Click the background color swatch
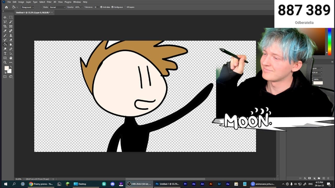The width and height of the screenshot is (335, 188). pyautogui.click(x=10, y=71)
